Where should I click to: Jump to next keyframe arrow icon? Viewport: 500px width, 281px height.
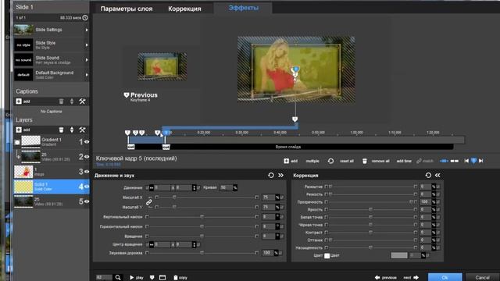[x=481, y=161]
